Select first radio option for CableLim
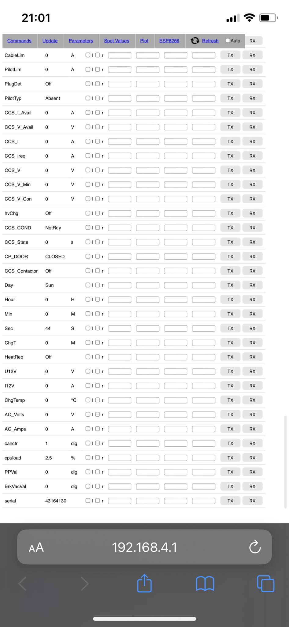The height and width of the screenshot is (627, 289). coord(88,55)
